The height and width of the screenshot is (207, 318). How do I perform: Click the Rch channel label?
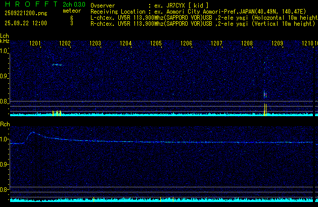(5, 124)
